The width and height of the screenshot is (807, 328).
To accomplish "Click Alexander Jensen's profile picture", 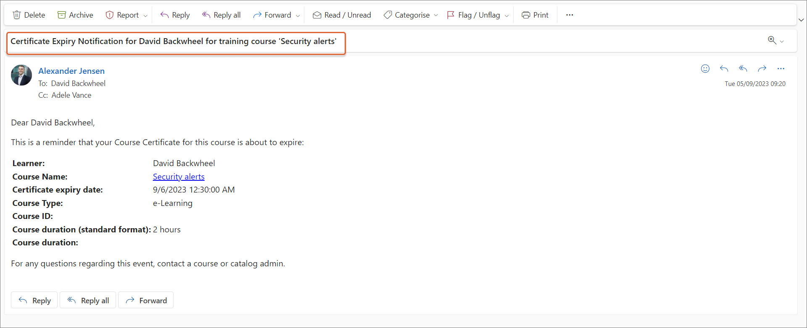I will [x=21, y=75].
